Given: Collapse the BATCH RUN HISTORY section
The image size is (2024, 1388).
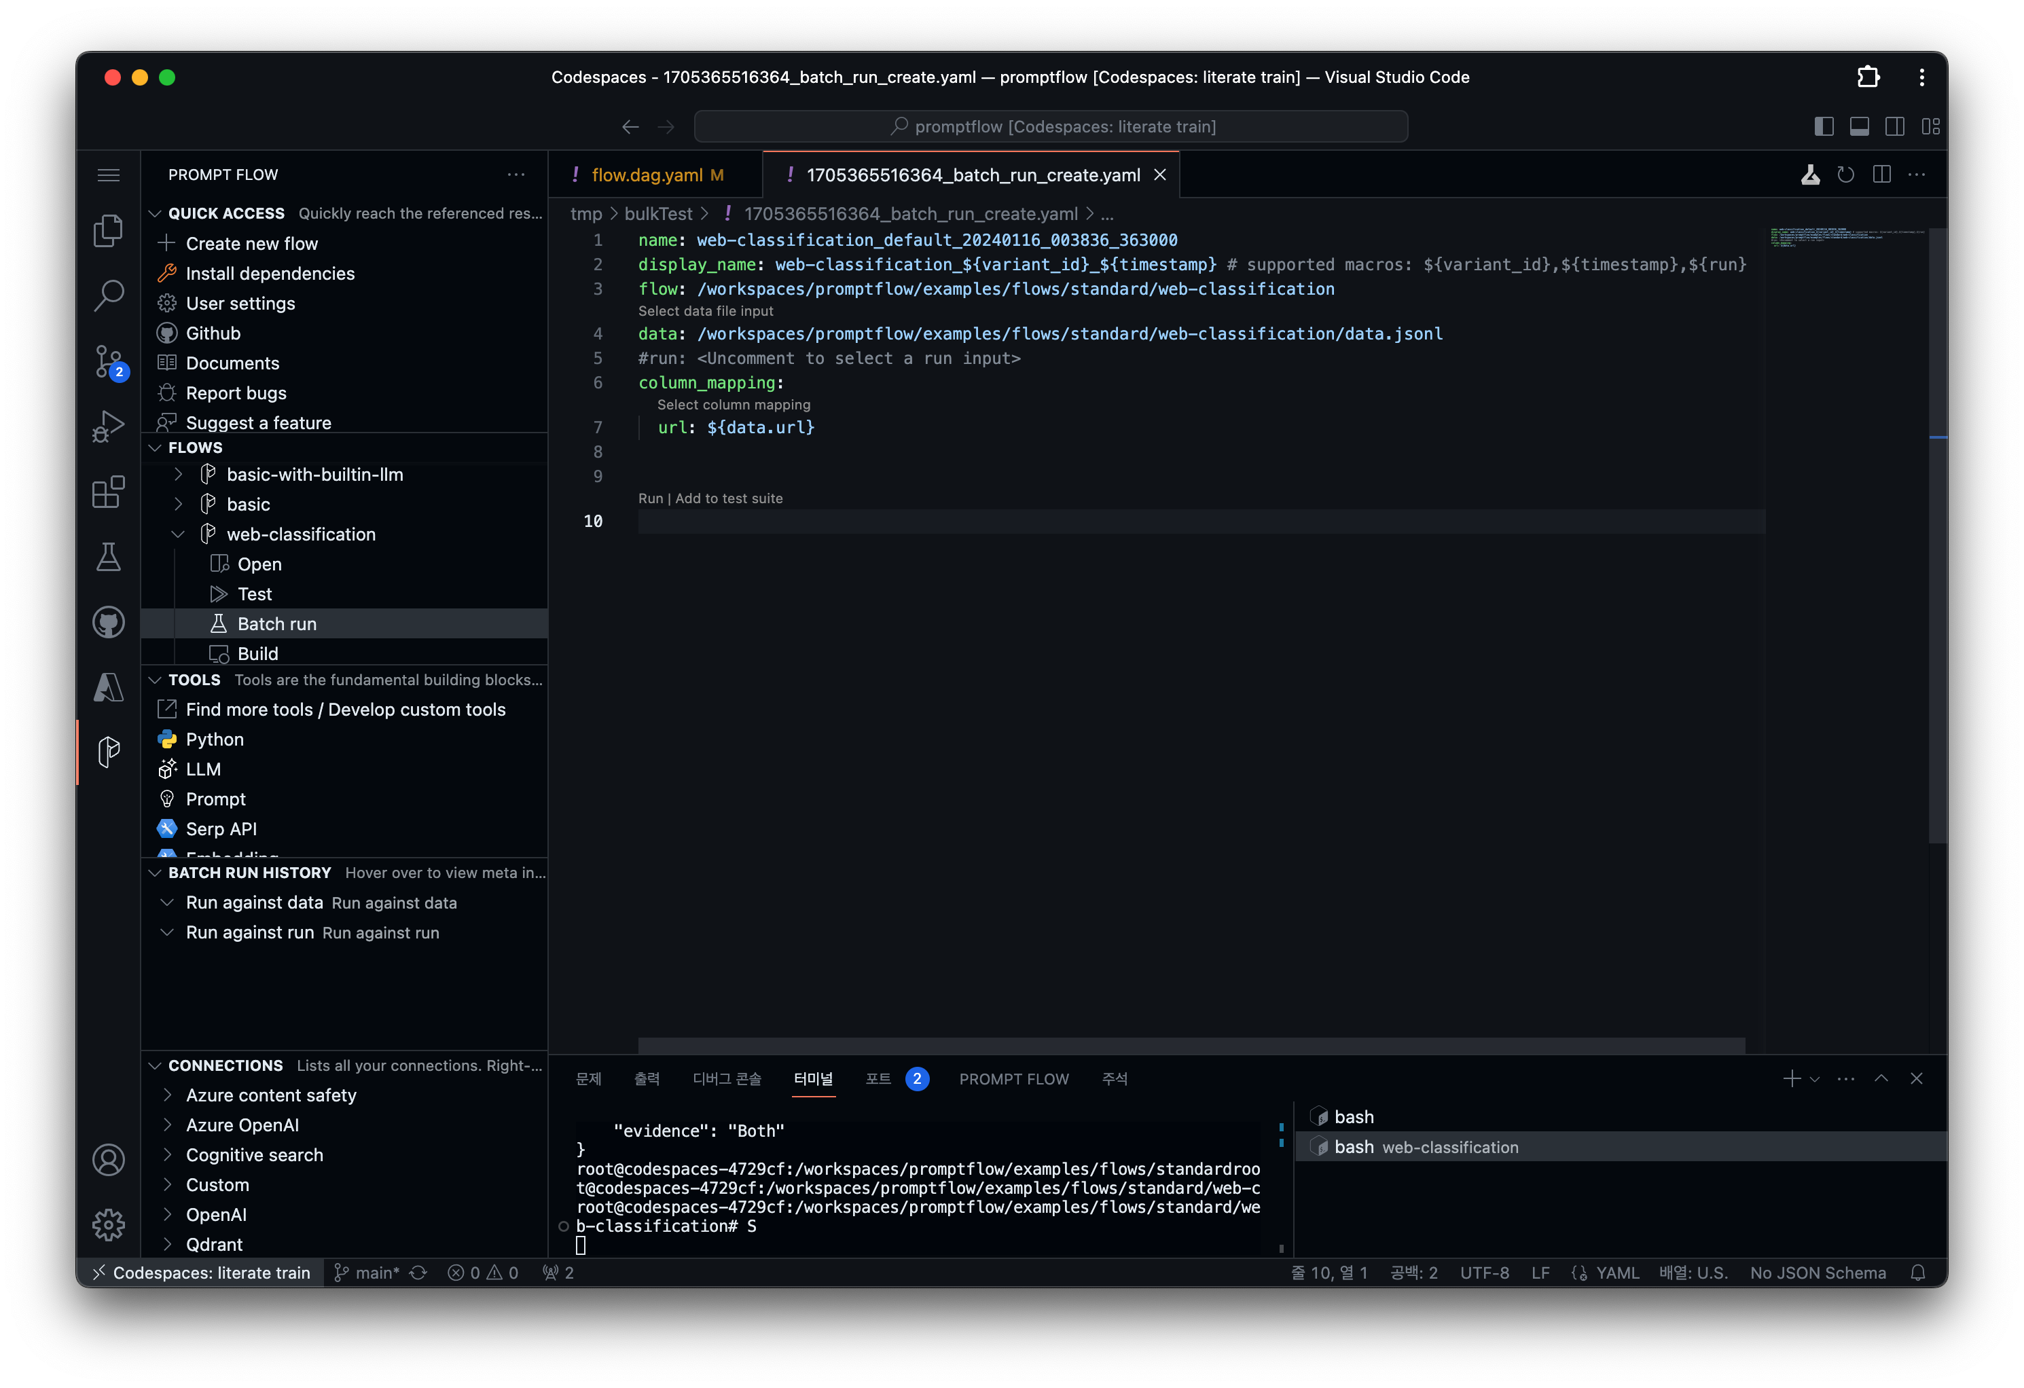Looking at the screenshot, I should pyautogui.click(x=155, y=873).
